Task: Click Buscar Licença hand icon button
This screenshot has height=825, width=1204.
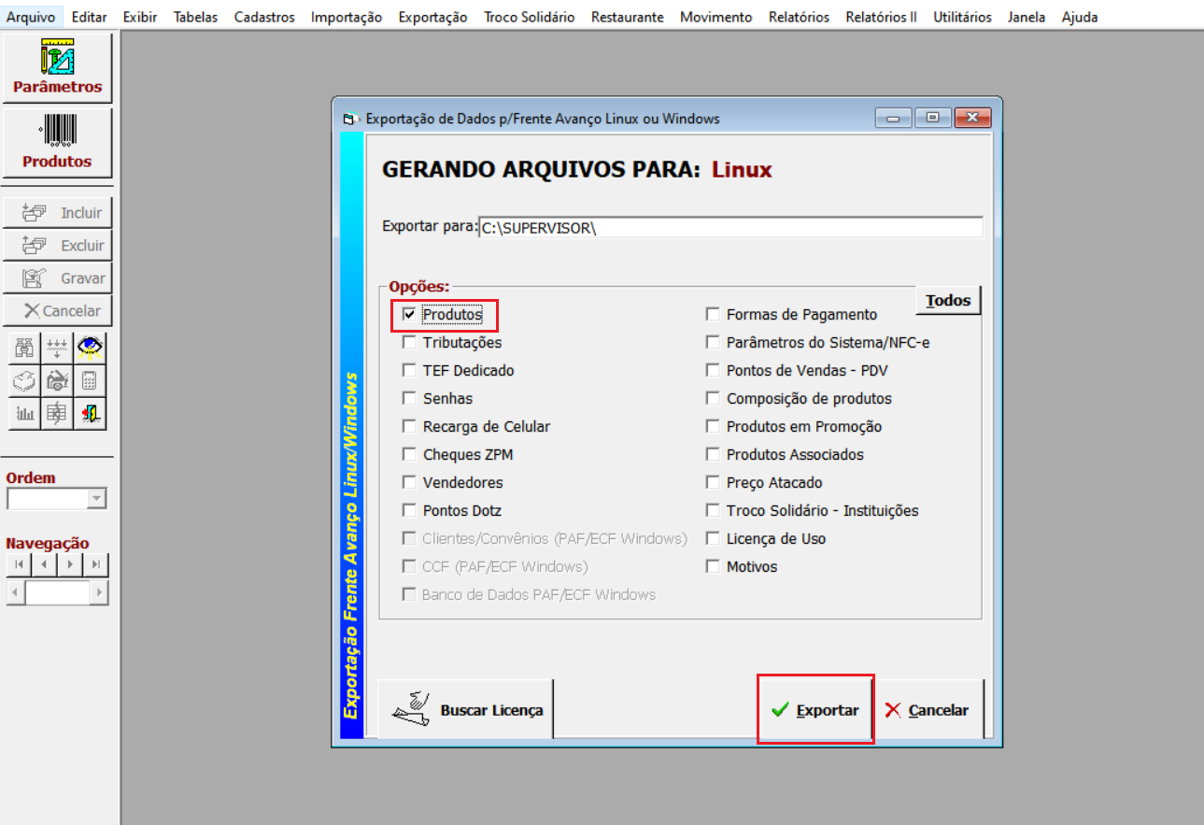Action: [466, 710]
